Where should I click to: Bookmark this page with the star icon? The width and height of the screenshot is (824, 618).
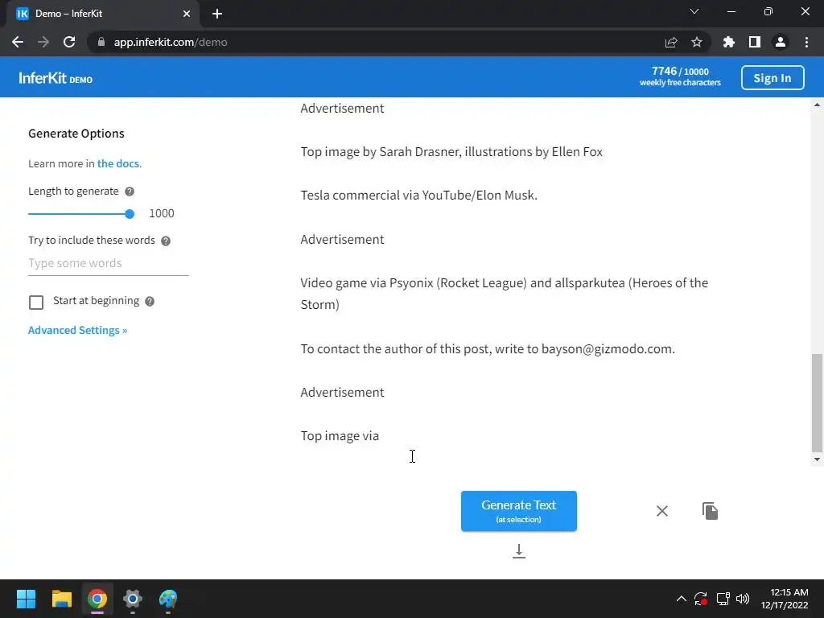coord(697,42)
